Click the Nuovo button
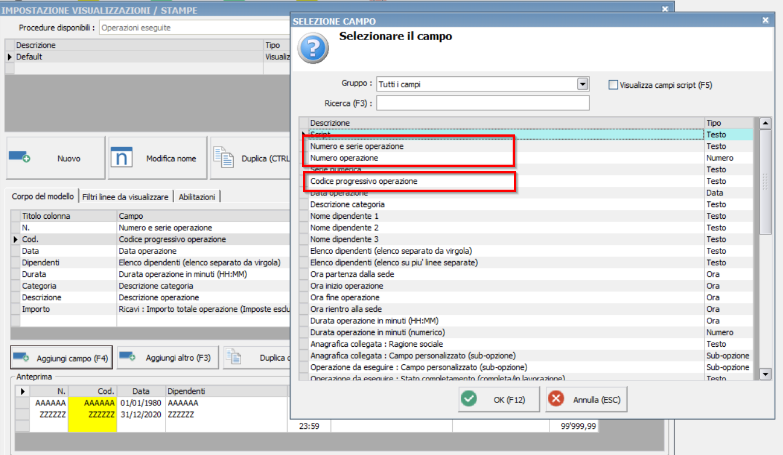 tap(56, 158)
